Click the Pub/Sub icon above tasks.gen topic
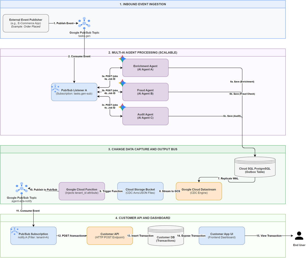The width and height of the screenshot is (306, 258). (84, 23)
